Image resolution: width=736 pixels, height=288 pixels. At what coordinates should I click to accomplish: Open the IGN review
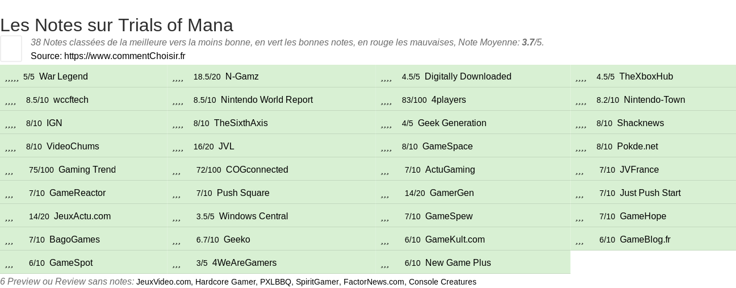coord(55,123)
